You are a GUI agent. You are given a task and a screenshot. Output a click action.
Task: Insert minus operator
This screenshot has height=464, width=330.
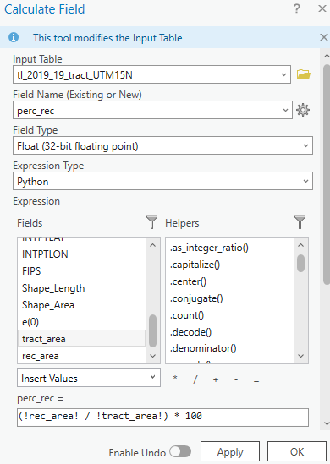[x=236, y=379]
